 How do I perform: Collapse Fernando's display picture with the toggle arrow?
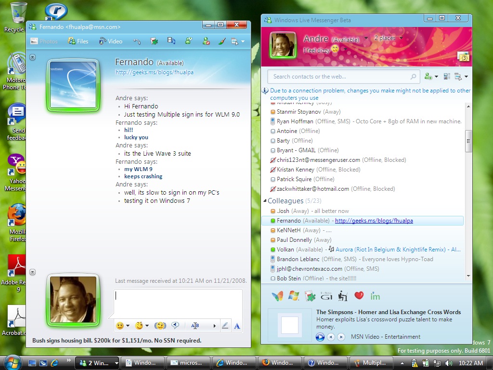tap(32, 57)
